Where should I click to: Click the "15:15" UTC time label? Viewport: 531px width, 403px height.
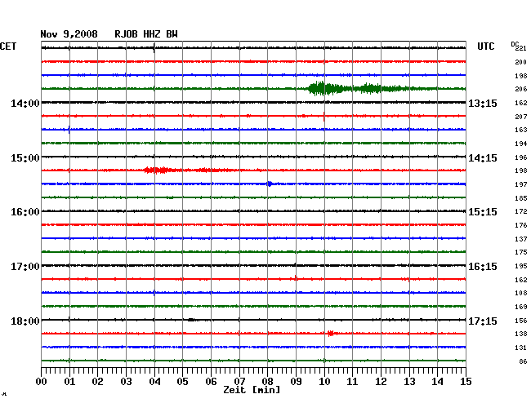483,212
